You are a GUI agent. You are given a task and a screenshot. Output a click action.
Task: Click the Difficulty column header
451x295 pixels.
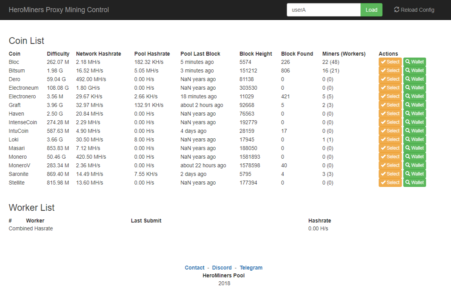tap(58, 54)
